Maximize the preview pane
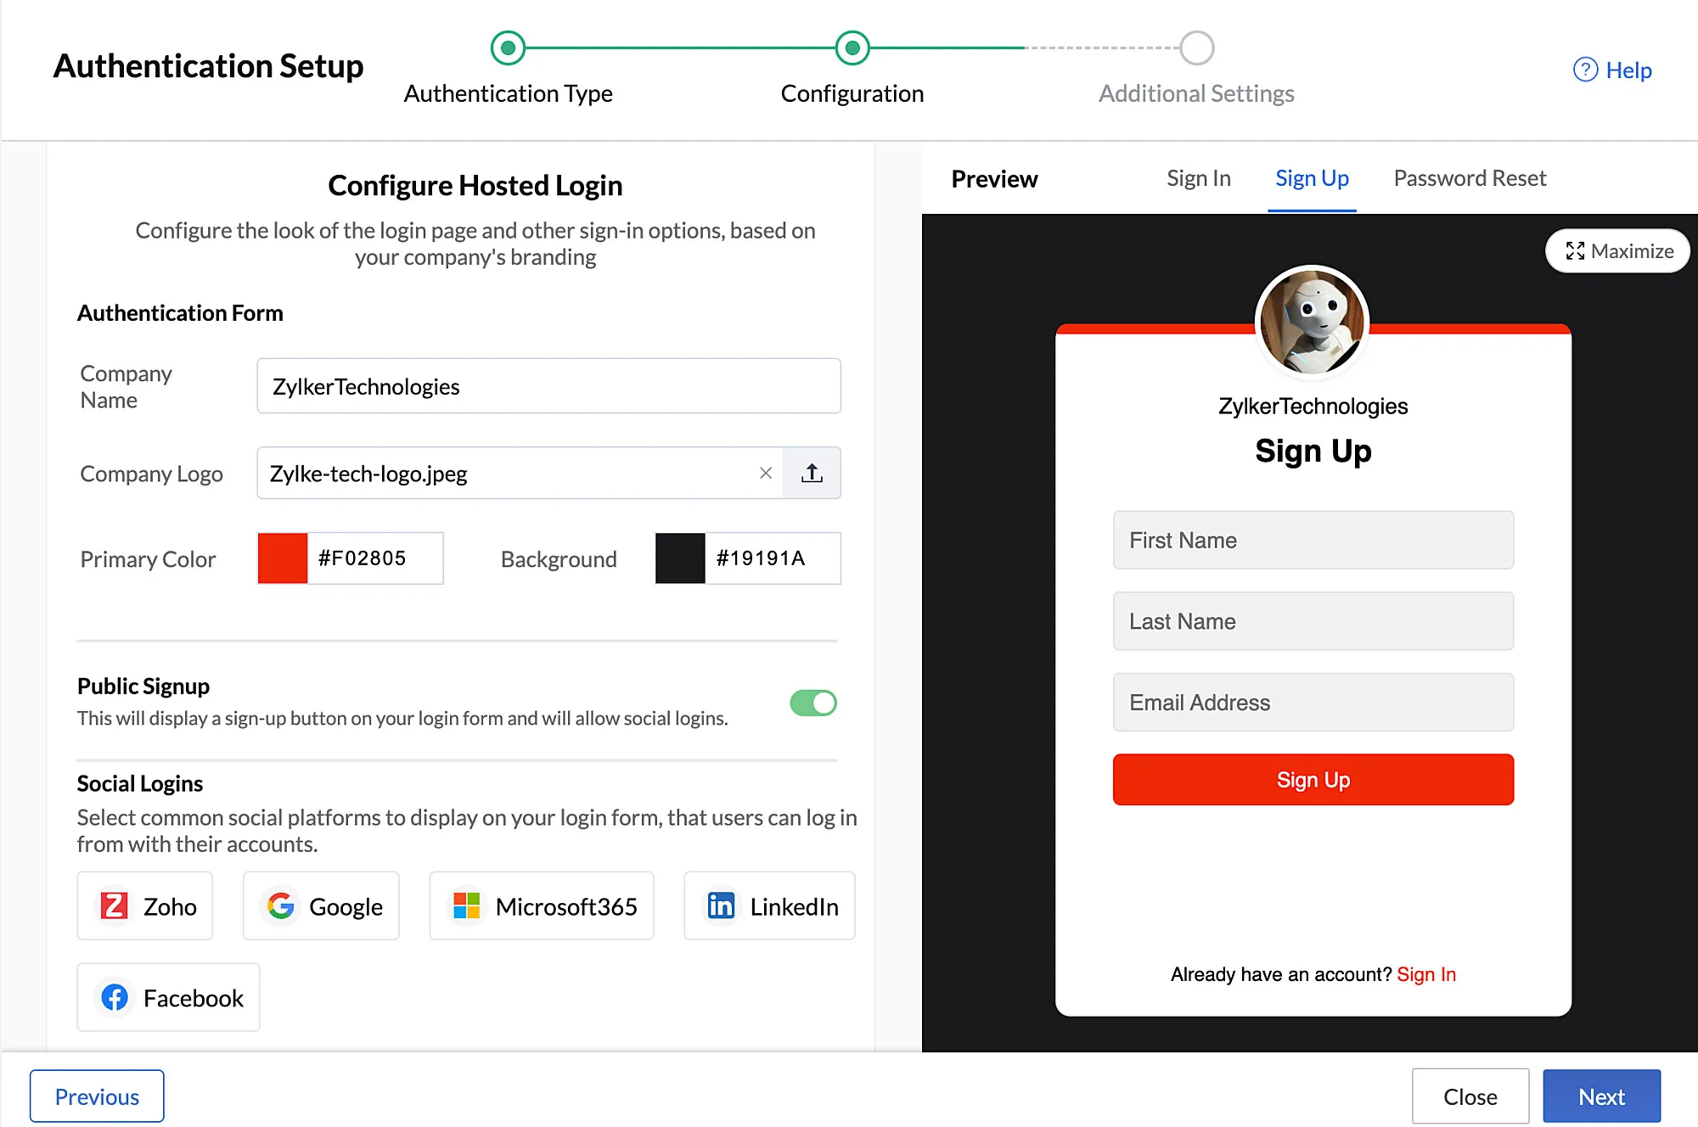The width and height of the screenshot is (1698, 1127). (x=1618, y=251)
